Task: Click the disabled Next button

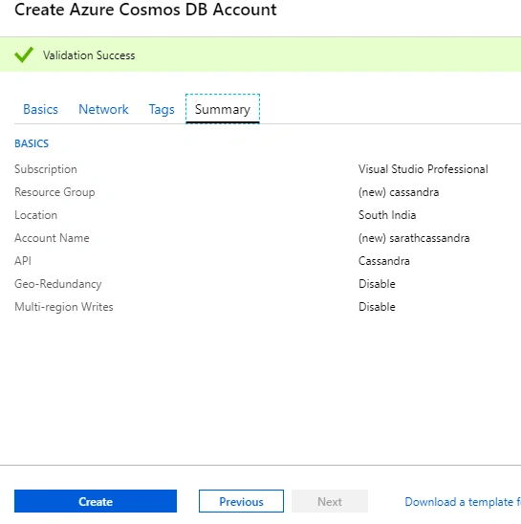Action: click(x=330, y=501)
